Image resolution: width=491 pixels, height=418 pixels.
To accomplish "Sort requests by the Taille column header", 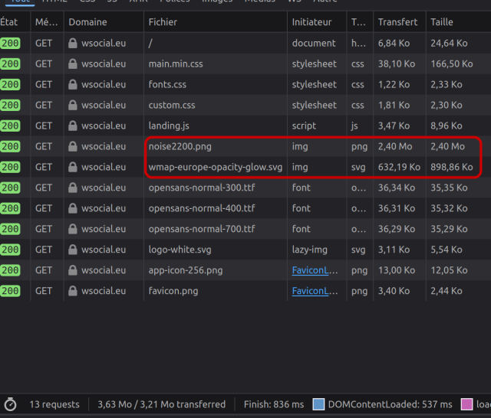I will click(441, 22).
